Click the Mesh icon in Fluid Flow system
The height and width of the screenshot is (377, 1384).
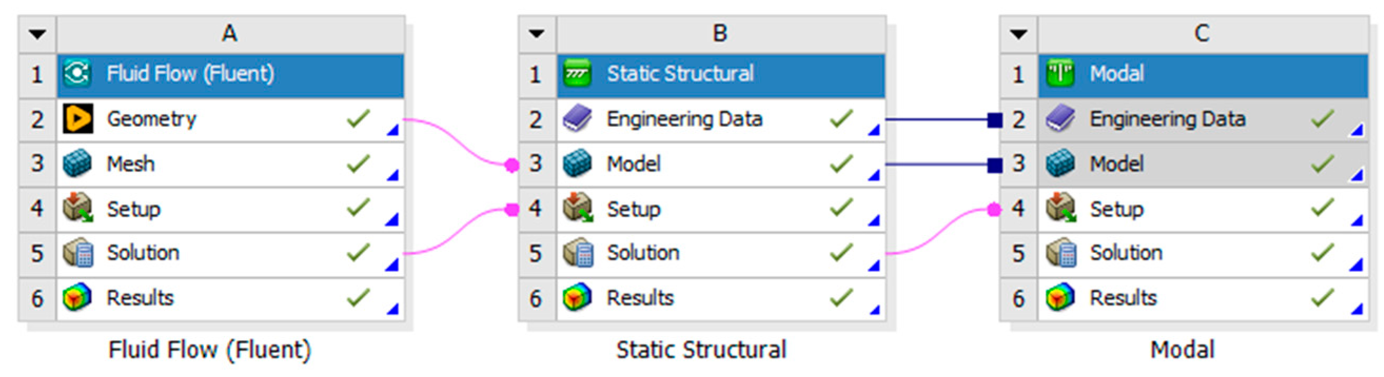click(77, 164)
